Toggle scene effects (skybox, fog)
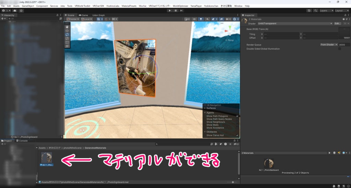Screen dimensions: 351x188 tap(214, 19)
